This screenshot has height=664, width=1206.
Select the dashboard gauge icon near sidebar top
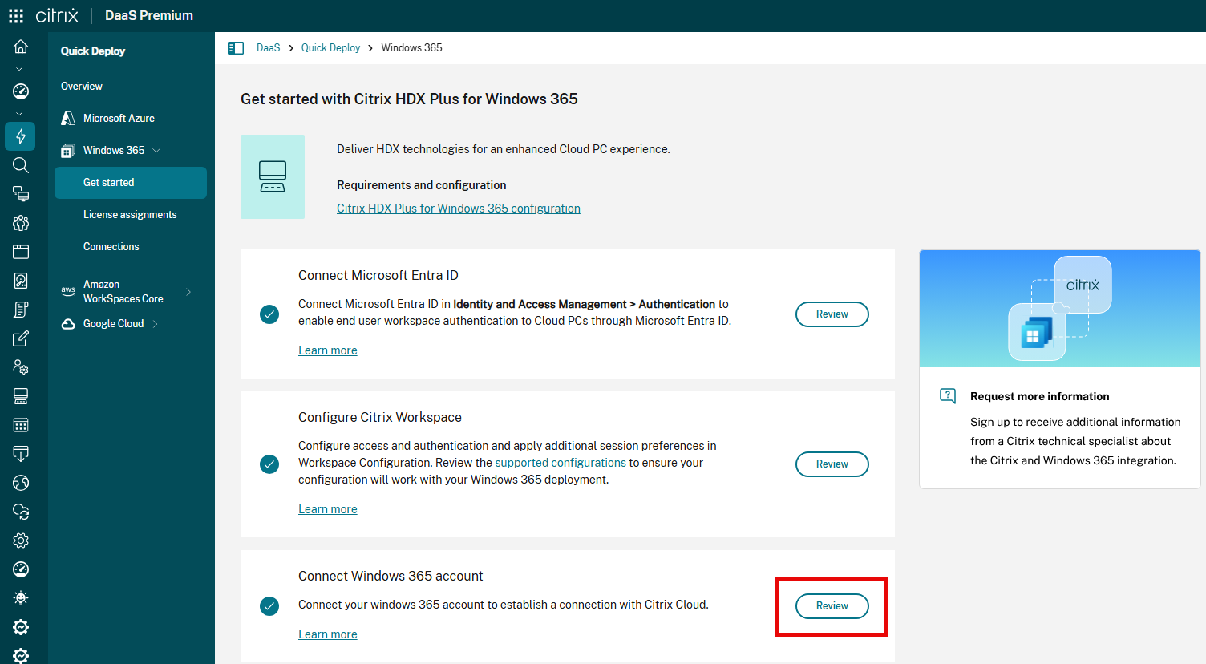pos(20,91)
